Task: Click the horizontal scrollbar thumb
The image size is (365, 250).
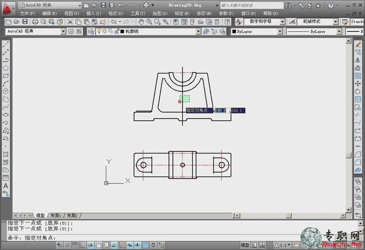Action: [289, 215]
